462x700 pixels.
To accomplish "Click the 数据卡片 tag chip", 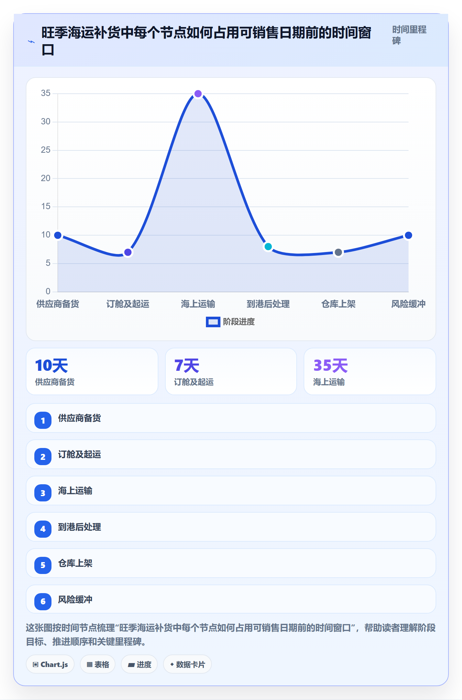I will click(x=187, y=664).
